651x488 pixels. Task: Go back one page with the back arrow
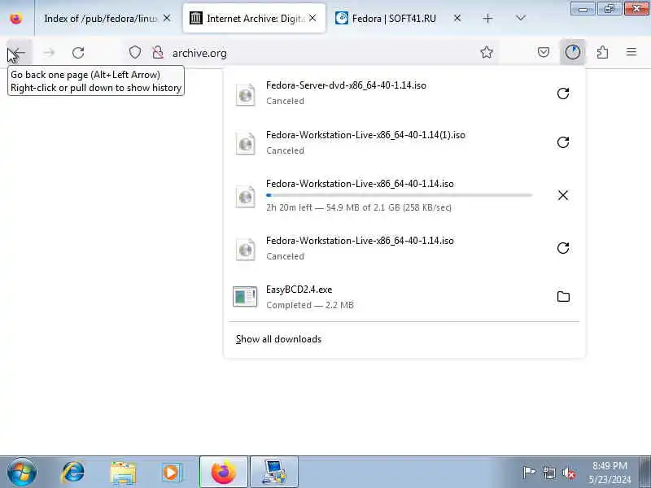point(18,53)
